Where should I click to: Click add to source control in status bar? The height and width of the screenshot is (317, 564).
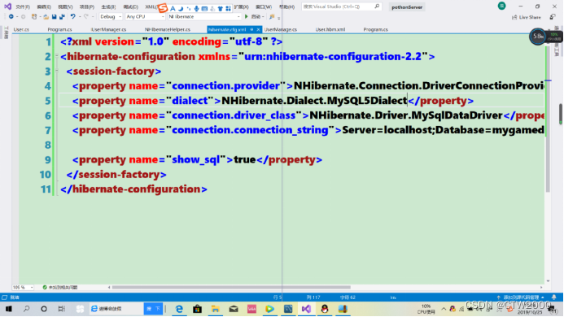click(521, 297)
